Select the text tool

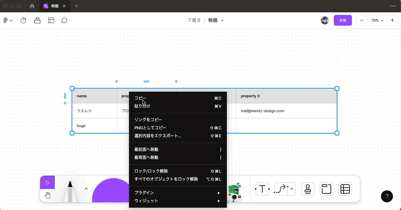click(262, 189)
